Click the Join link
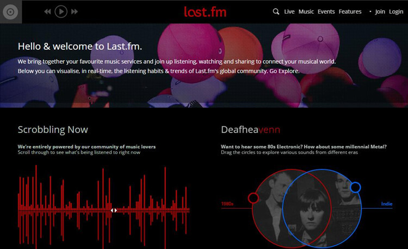This screenshot has width=408, height=249. 380,12
